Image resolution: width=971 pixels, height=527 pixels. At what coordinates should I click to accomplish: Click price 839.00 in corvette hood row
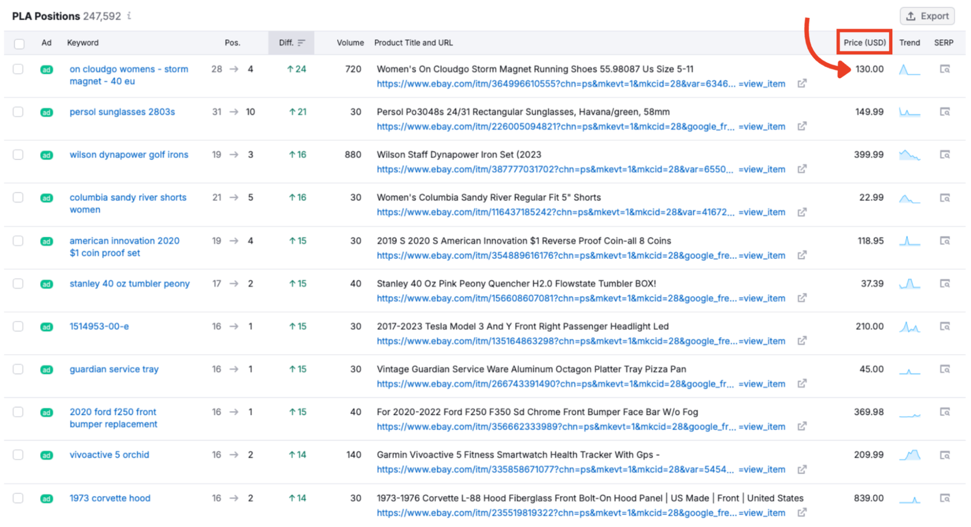(x=868, y=498)
